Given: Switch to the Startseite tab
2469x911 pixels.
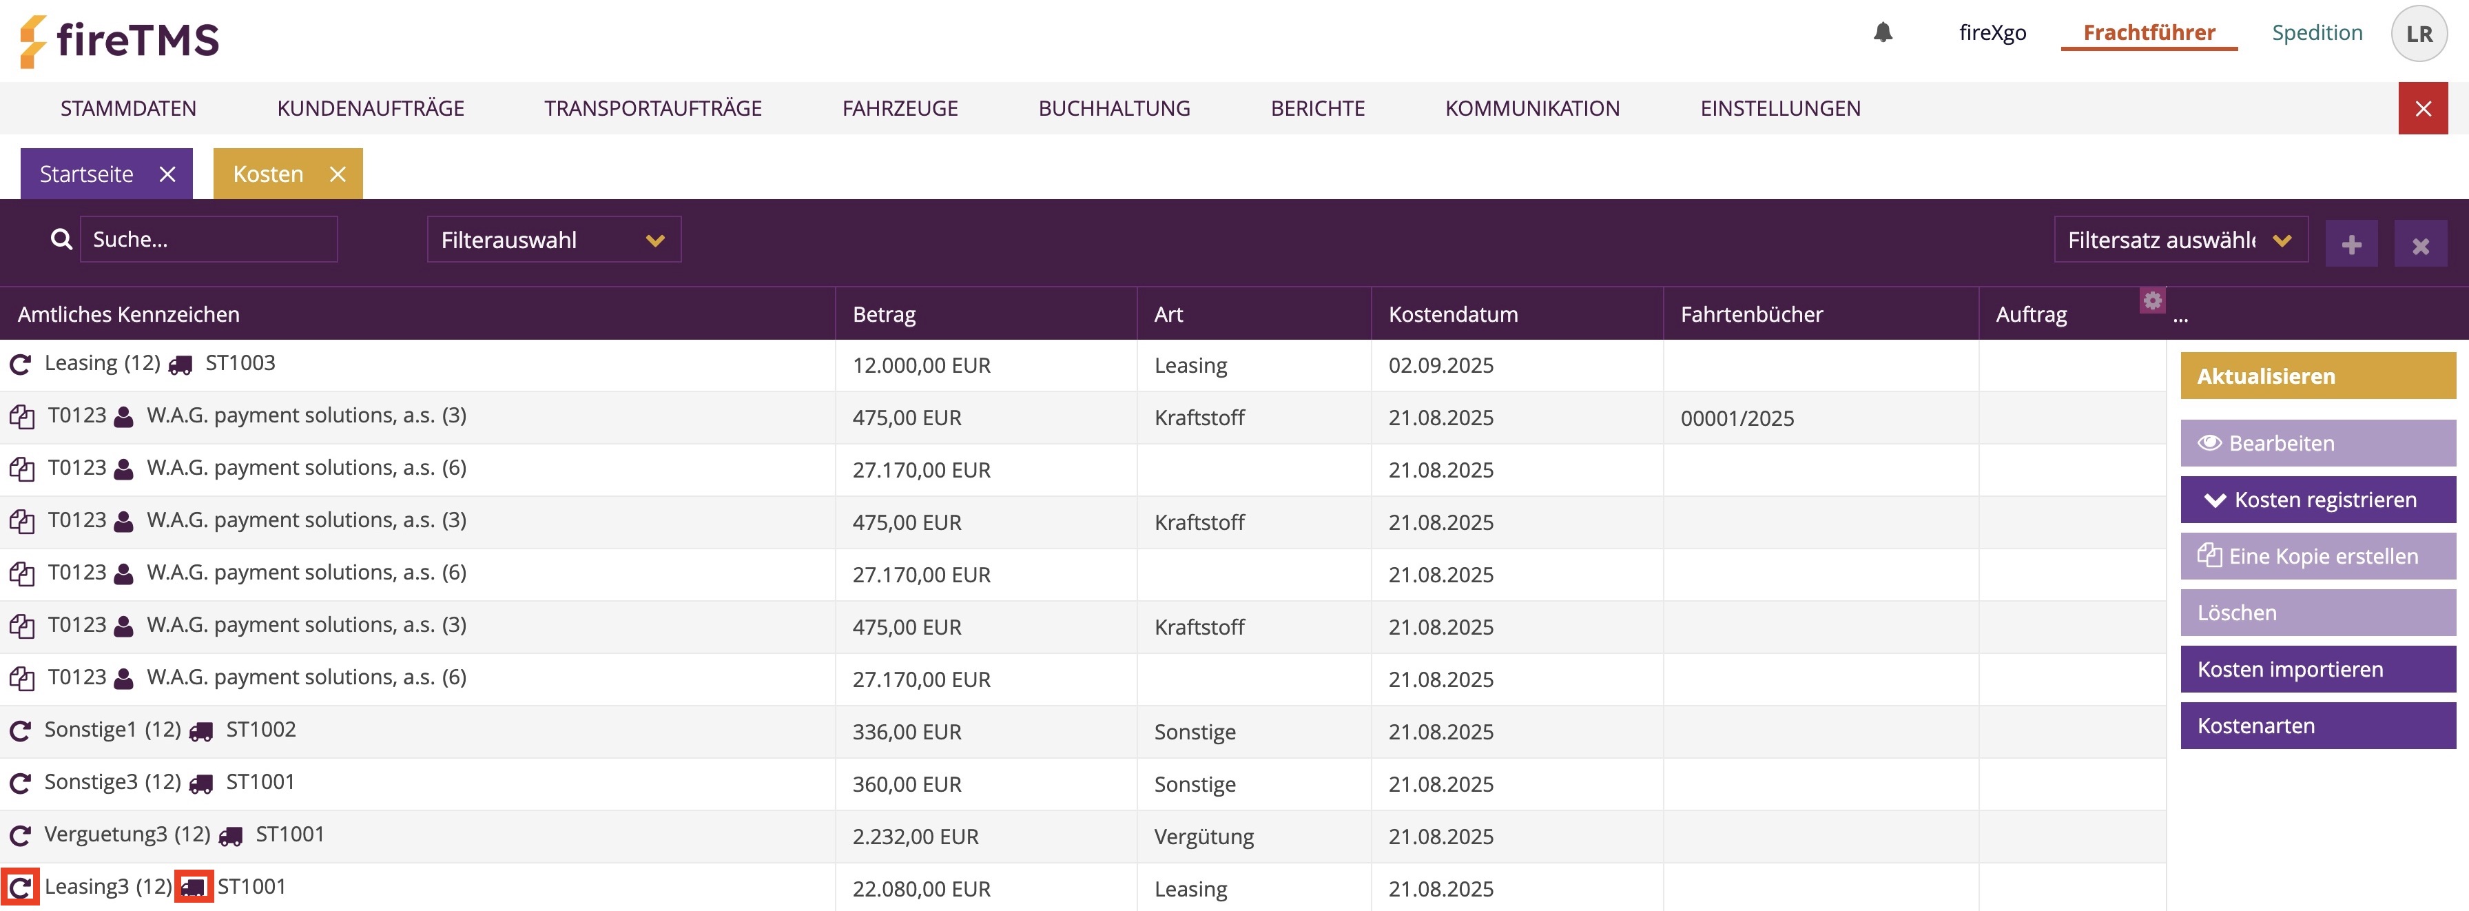Looking at the screenshot, I should (86, 174).
